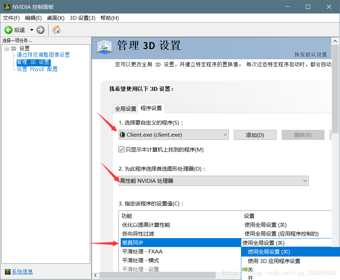Choose 使用 3D 应用程序设置 option
The width and height of the screenshot is (340, 280).
(291, 261)
